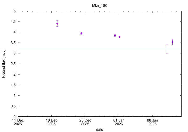The width and height of the screenshot is (188, 132).
Task: Select the rightmost purple data point
Action: (172, 42)
